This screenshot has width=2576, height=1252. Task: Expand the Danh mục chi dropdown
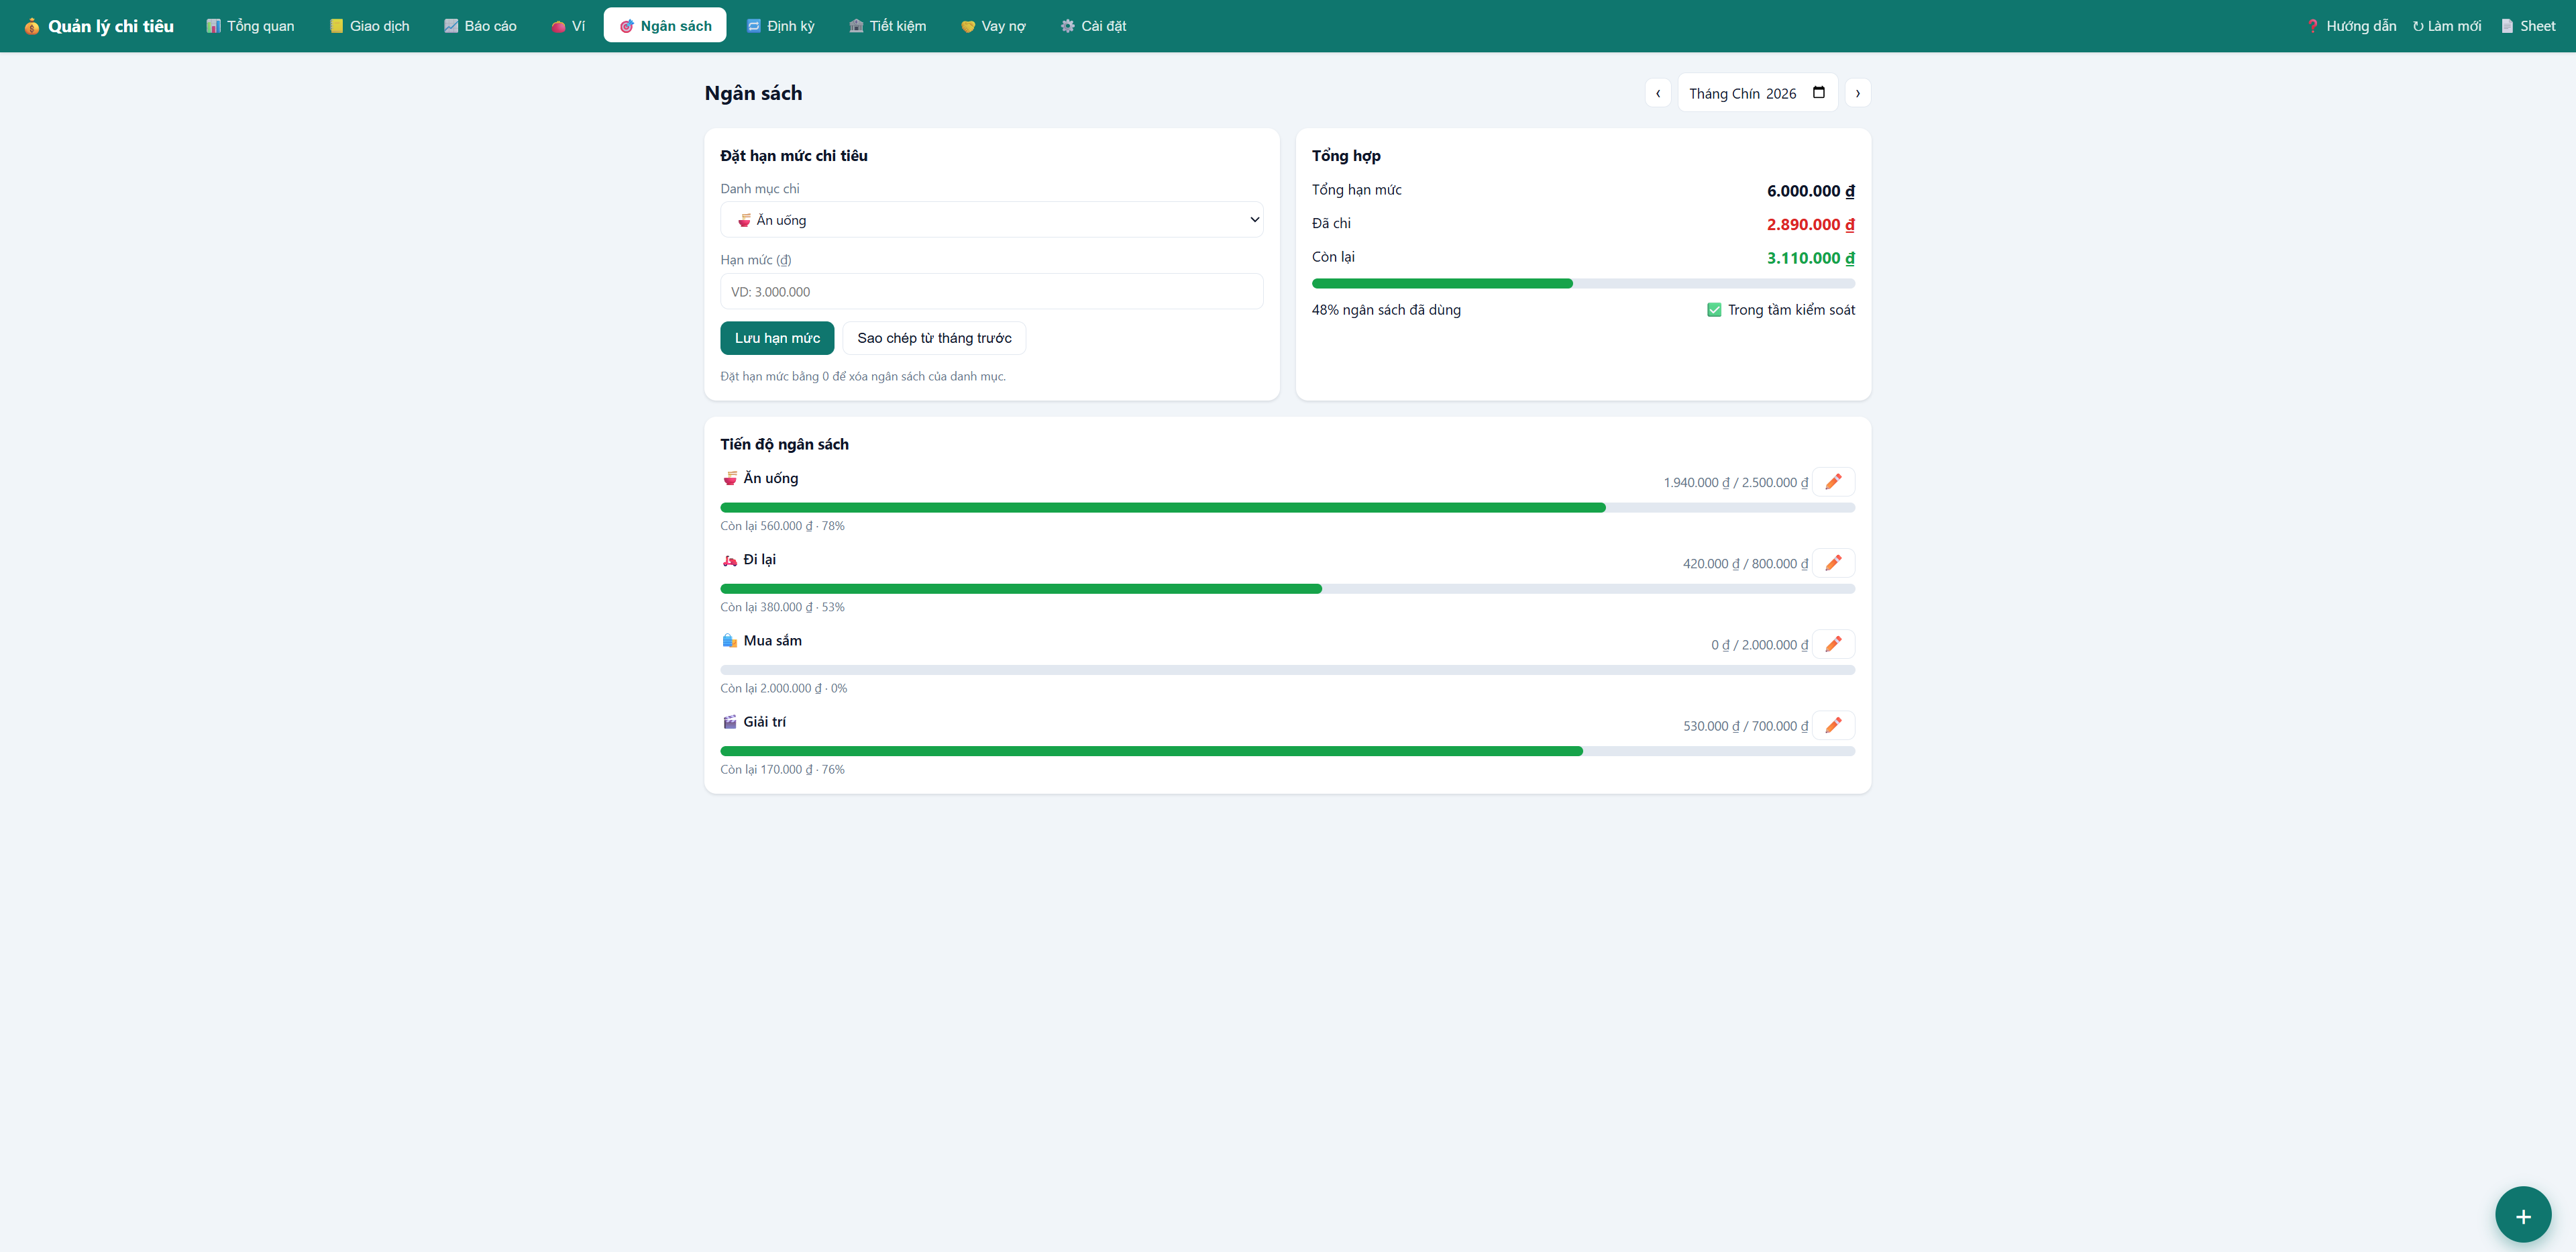(991, 220)
